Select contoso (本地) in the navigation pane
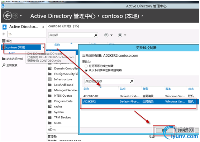Screen dimensions: 200x142 21,47
